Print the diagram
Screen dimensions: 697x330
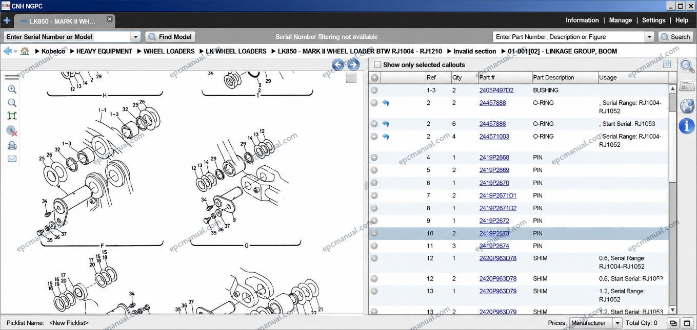12,145
